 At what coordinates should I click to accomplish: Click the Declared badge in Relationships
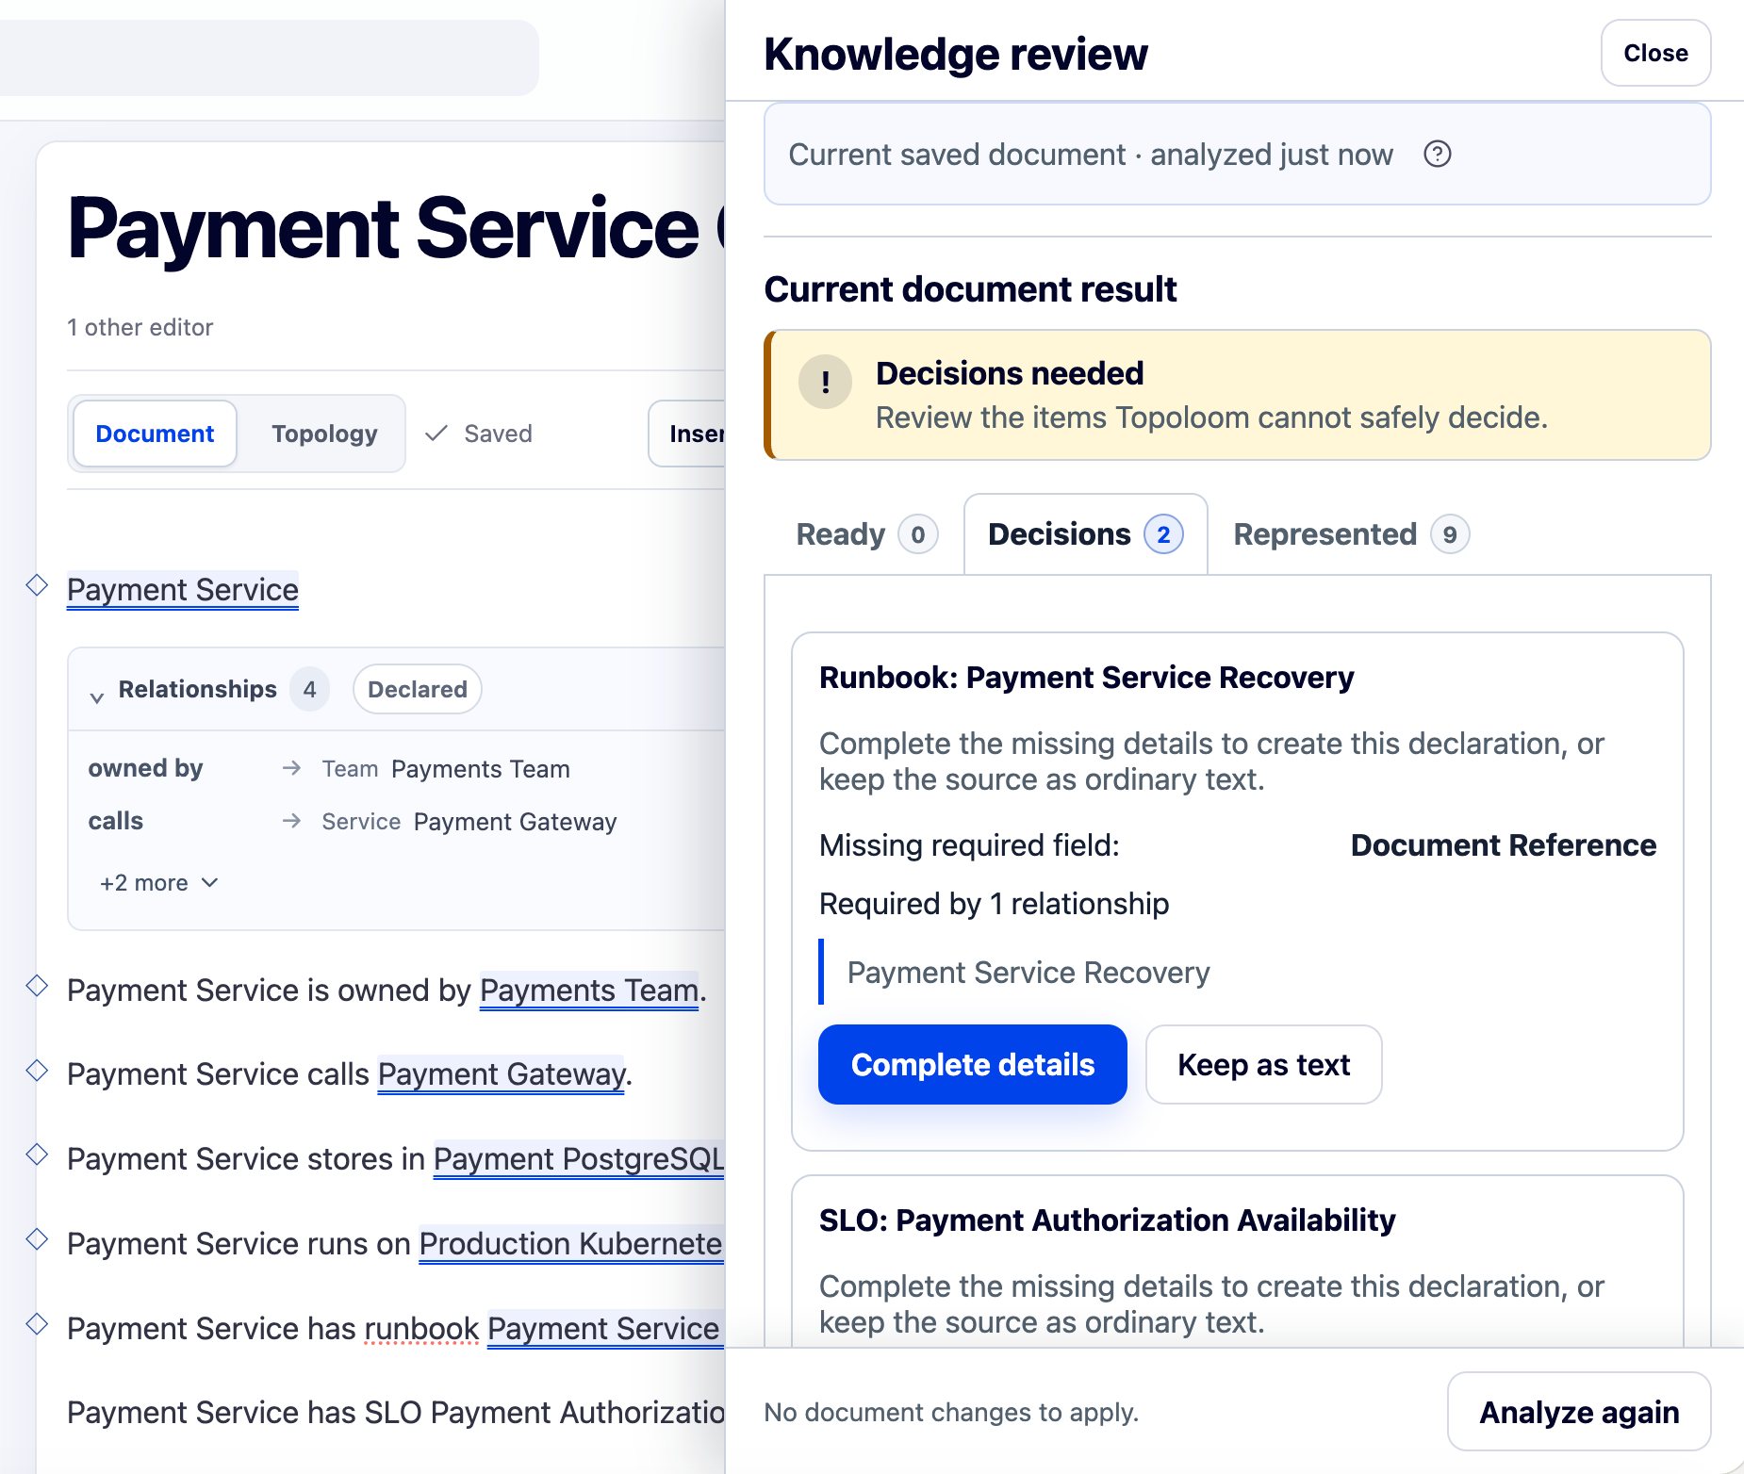[417, 689]
